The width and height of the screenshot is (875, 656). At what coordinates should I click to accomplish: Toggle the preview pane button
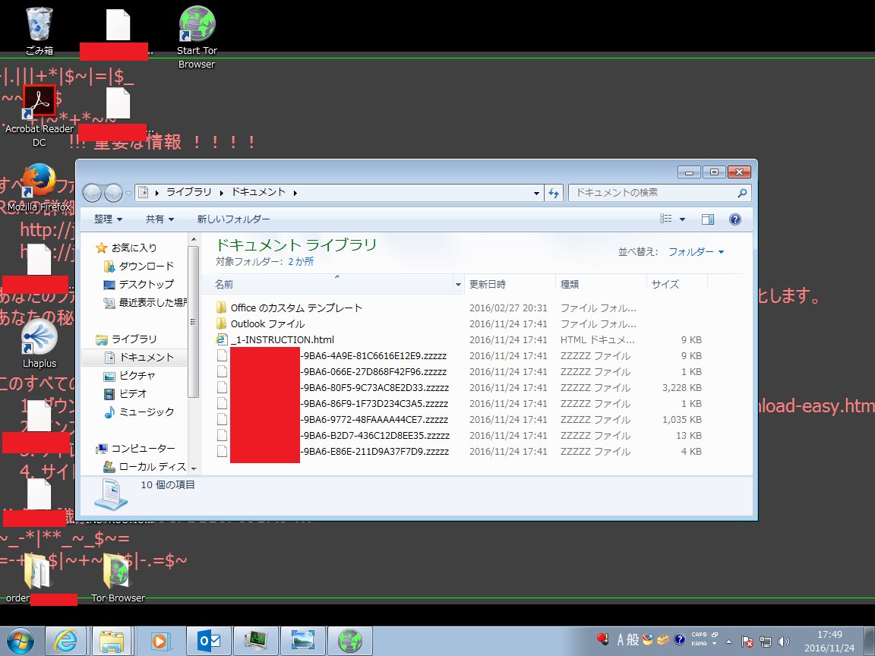[x=708, y=219]
